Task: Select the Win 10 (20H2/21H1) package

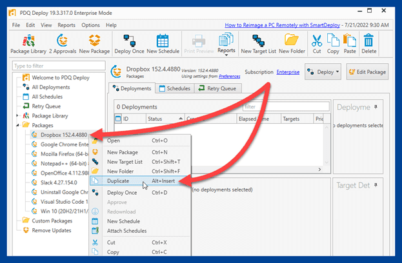Action: tap(60, 211)
